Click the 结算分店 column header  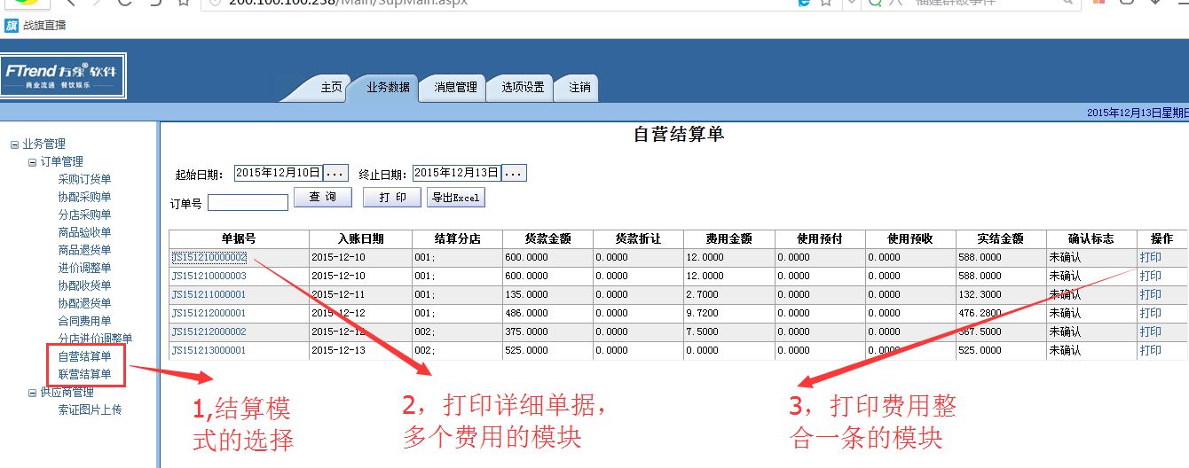(x=457, y=239)
